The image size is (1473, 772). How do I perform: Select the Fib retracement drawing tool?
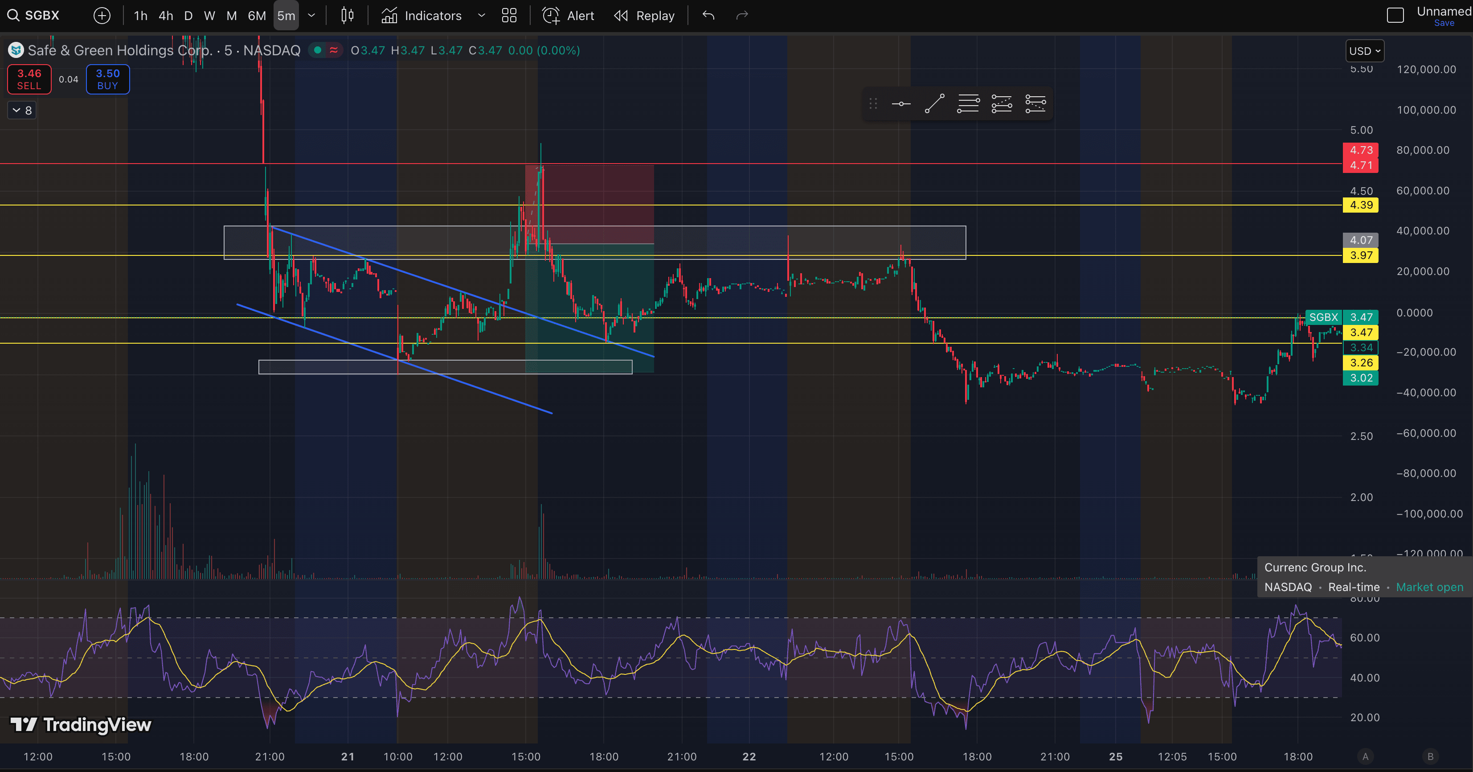point(968,104)
